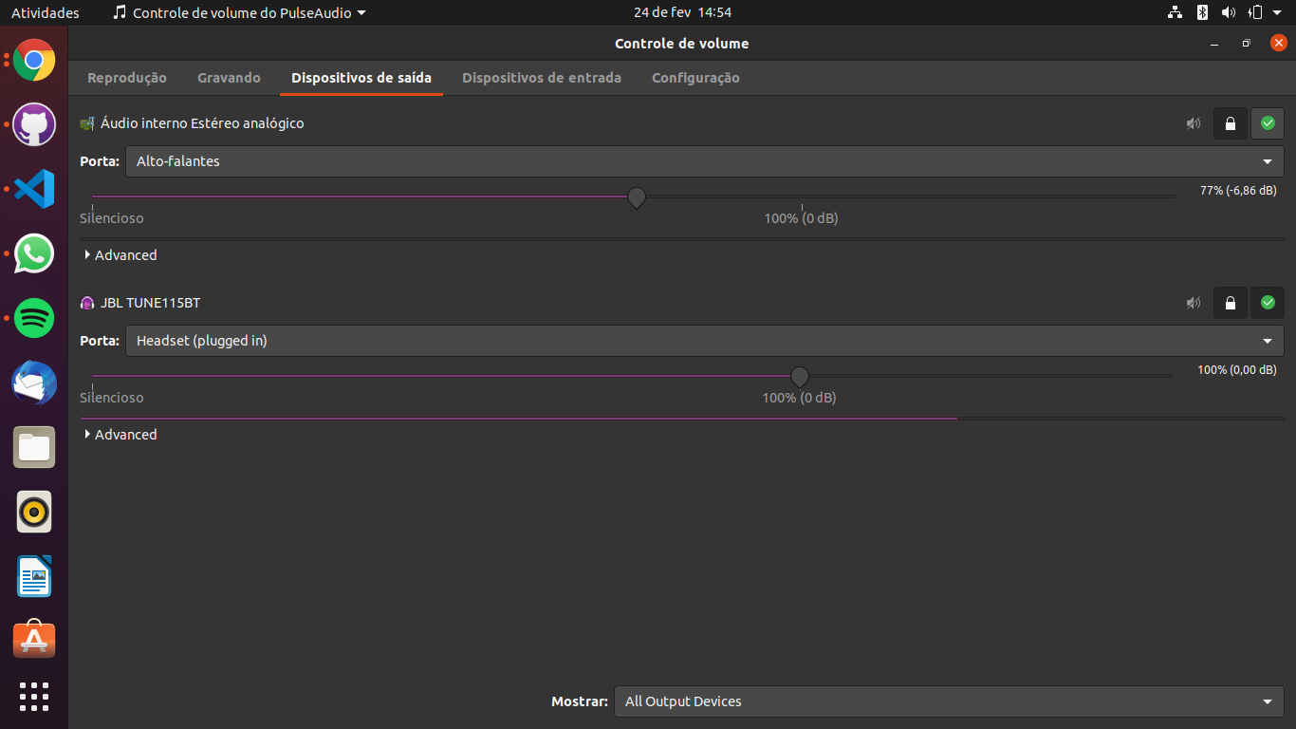Viewport: 1296px width, 729px height.
Task: Launch Visual Studio Code from the dock
Action: pos(34,189)
